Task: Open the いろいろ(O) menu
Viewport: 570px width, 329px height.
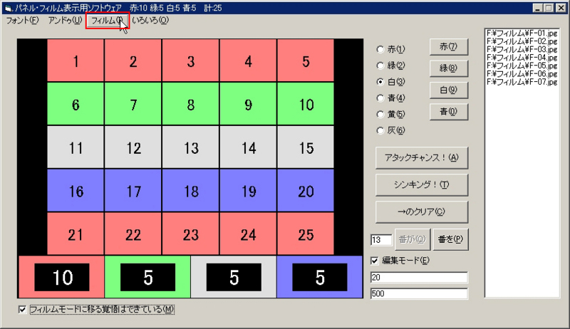Action: pyautogui.click(x=150, y=21)
